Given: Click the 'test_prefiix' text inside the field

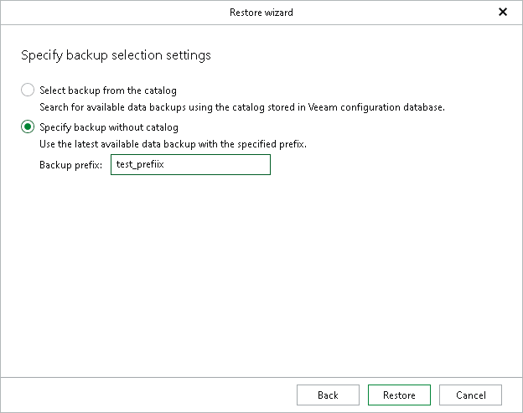Looking at the screenshot, I should coord(141,165).
